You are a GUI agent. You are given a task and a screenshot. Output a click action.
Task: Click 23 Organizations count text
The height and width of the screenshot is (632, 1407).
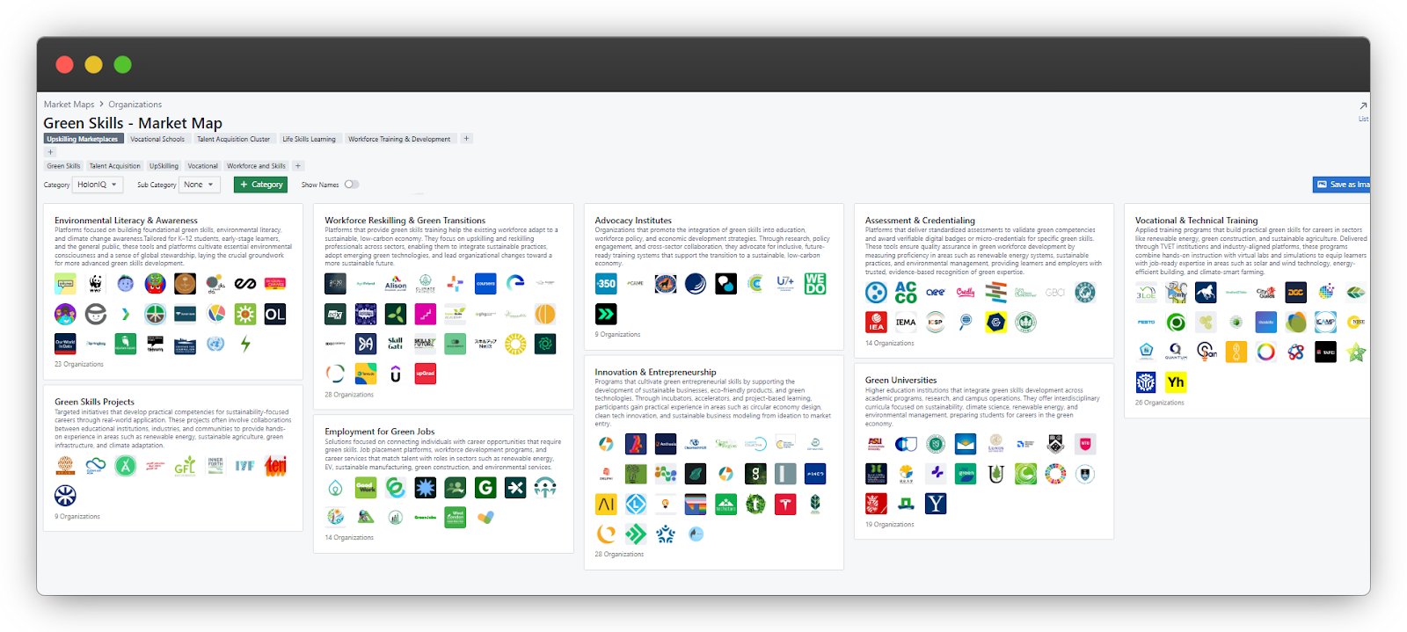click(x=79, y=364)
